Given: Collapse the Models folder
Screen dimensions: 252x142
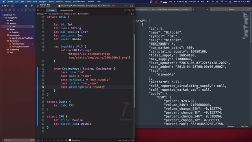Looking at the screenshot, I should coord(6,24).
